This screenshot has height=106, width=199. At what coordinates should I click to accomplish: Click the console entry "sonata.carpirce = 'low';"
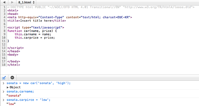[x=28, y=100]
